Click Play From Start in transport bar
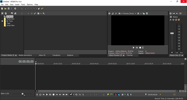The height and width of the screenshot is (100, 187). (44, 95)
